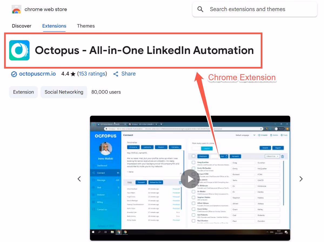Click the Octopus extension logo icon
Viewport: 324px width, 242px height.
click(19, 50)
